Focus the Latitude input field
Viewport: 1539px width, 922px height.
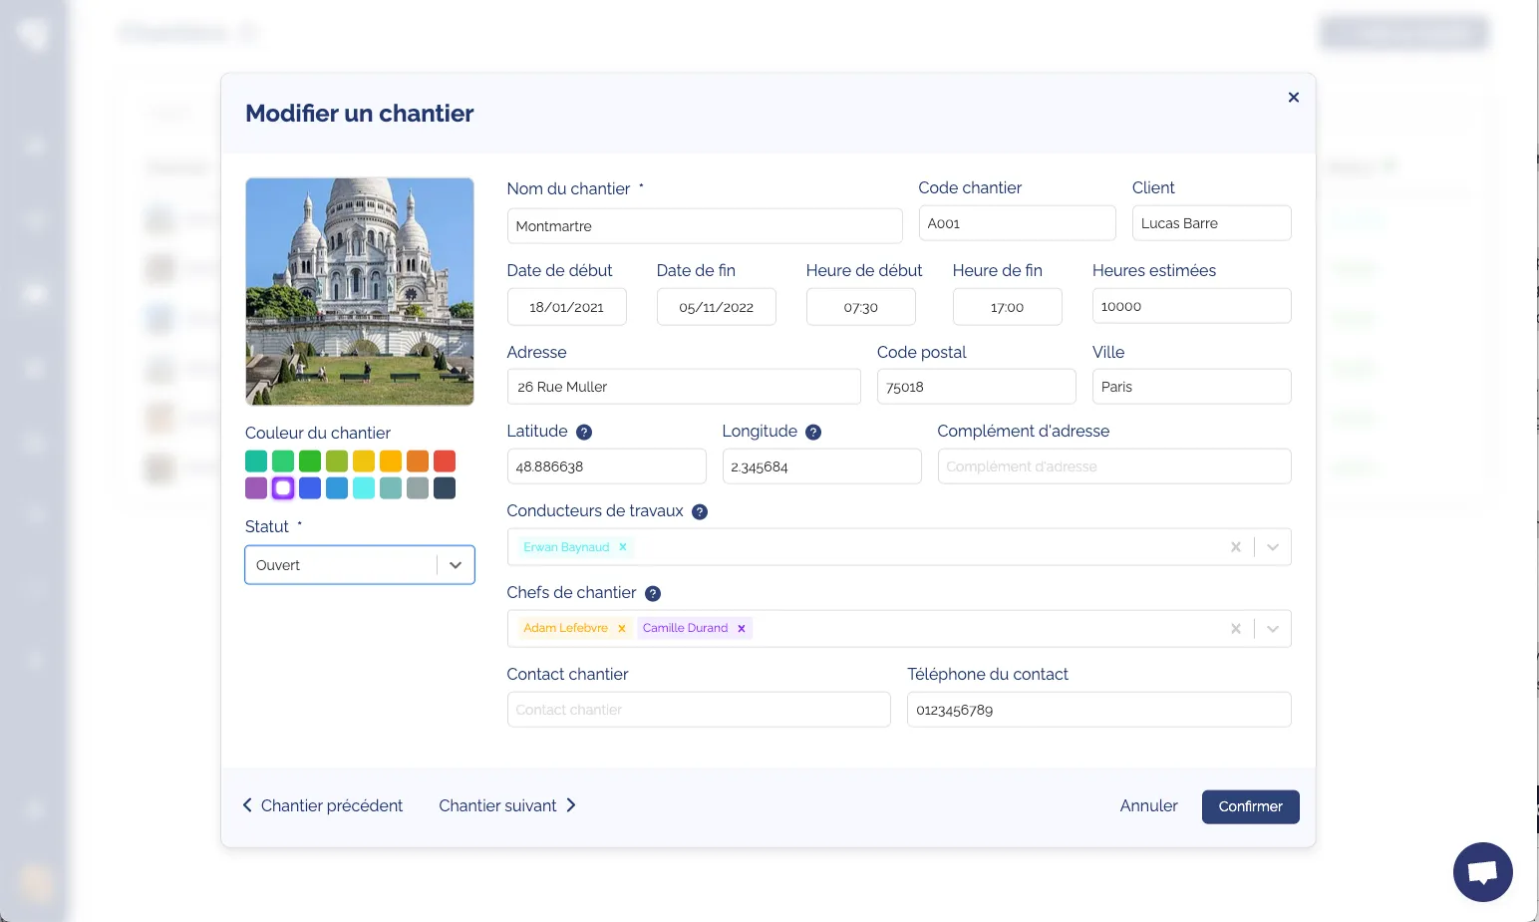pyautogui.click(x=606, y=466)
